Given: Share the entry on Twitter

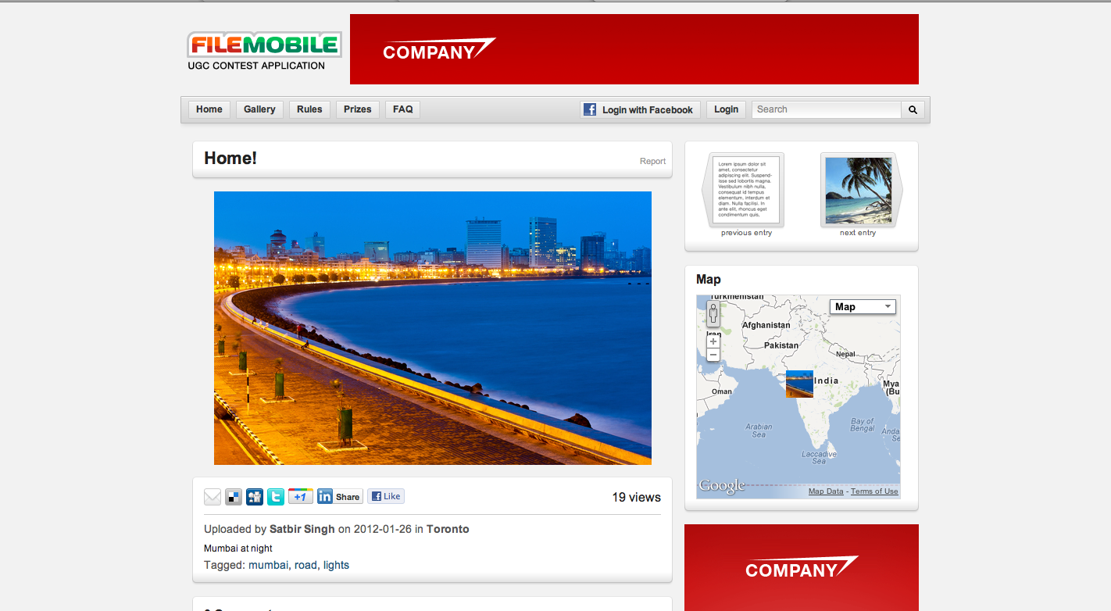Looking at the screenshot, I should point(276,497).
